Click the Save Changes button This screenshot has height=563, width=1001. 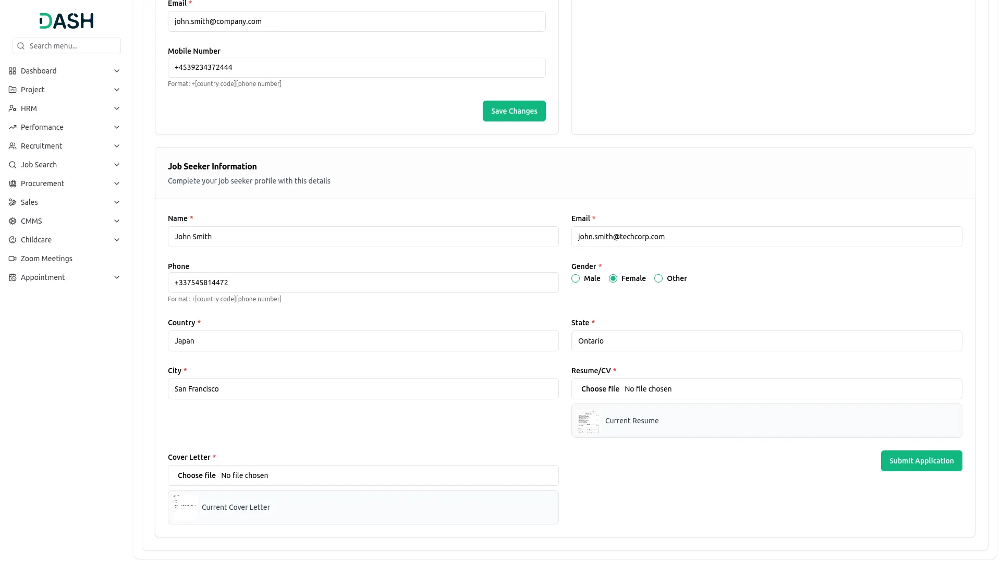[x=514, y=111]
